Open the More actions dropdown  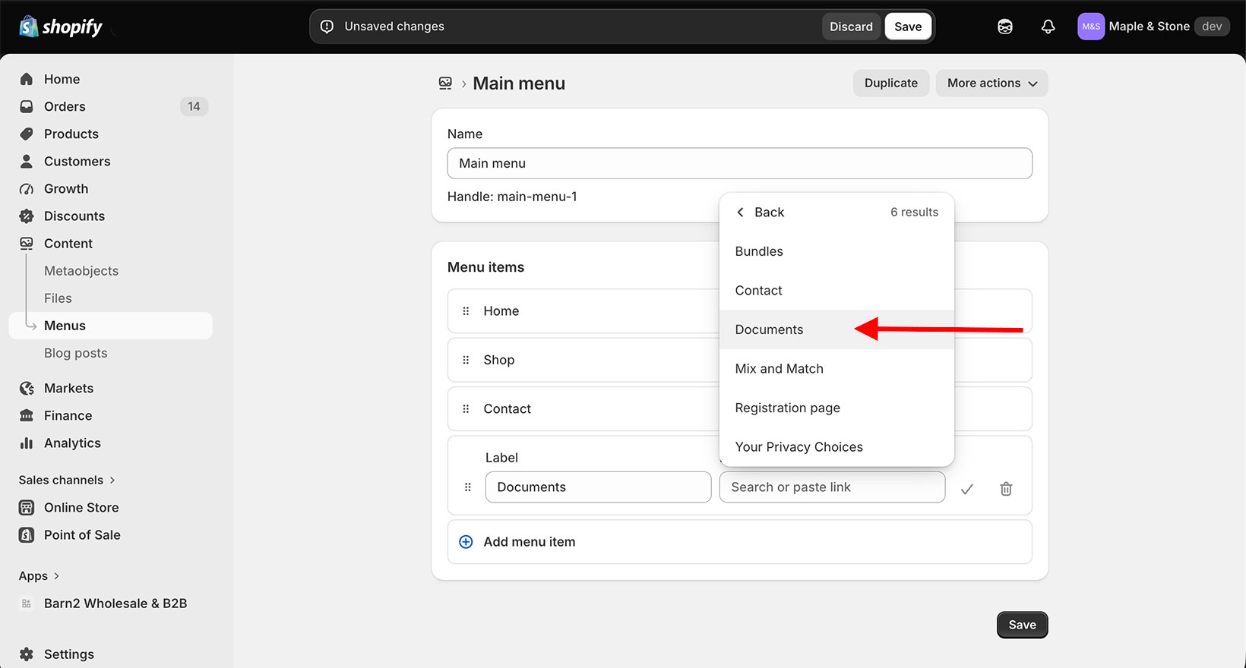pyautogui.click(x=991, y=83)
